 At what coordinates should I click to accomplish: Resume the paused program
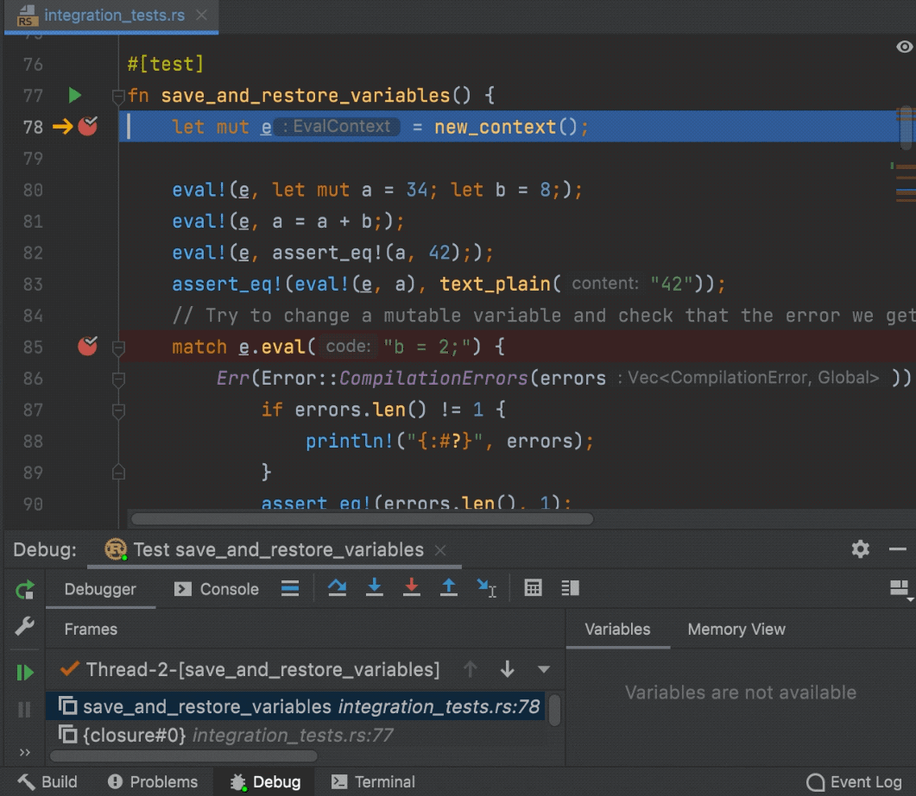pos(23,671)
